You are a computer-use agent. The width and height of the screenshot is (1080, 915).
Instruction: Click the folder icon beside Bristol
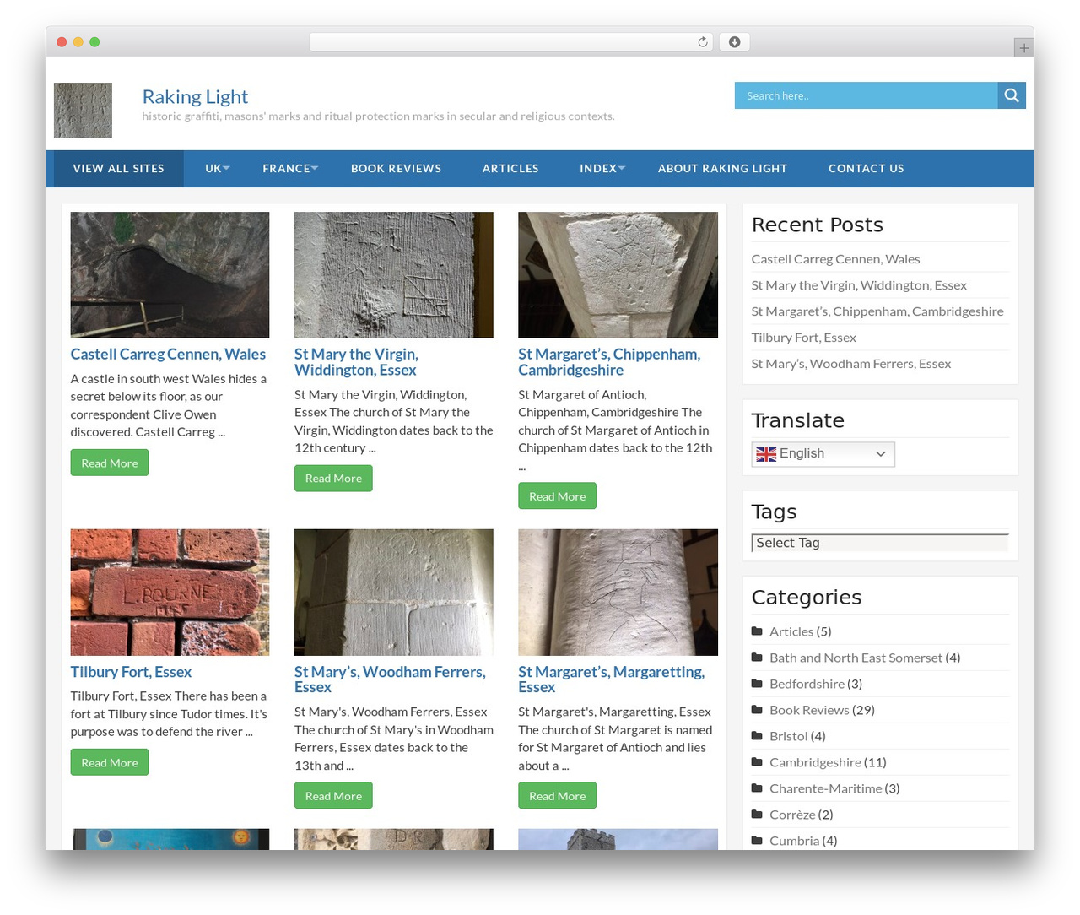tap(757, 735)
